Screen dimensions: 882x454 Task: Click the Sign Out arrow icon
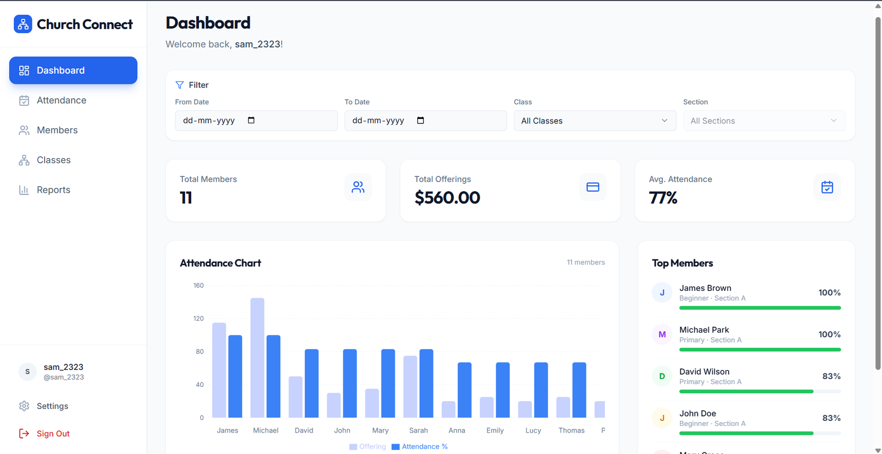[24, 434]
